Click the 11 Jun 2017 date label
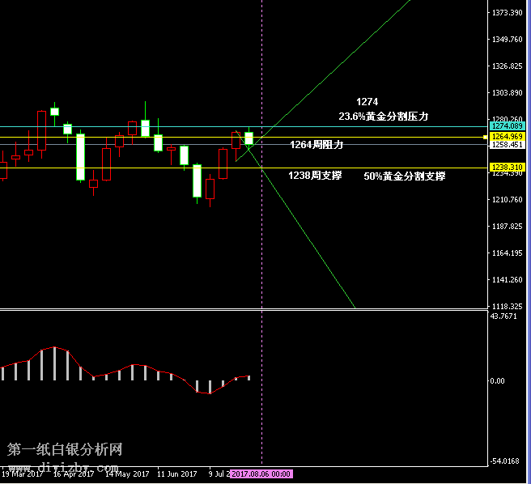Image resolution: width=531 pixels, height=484 pixels. point(177,474)
